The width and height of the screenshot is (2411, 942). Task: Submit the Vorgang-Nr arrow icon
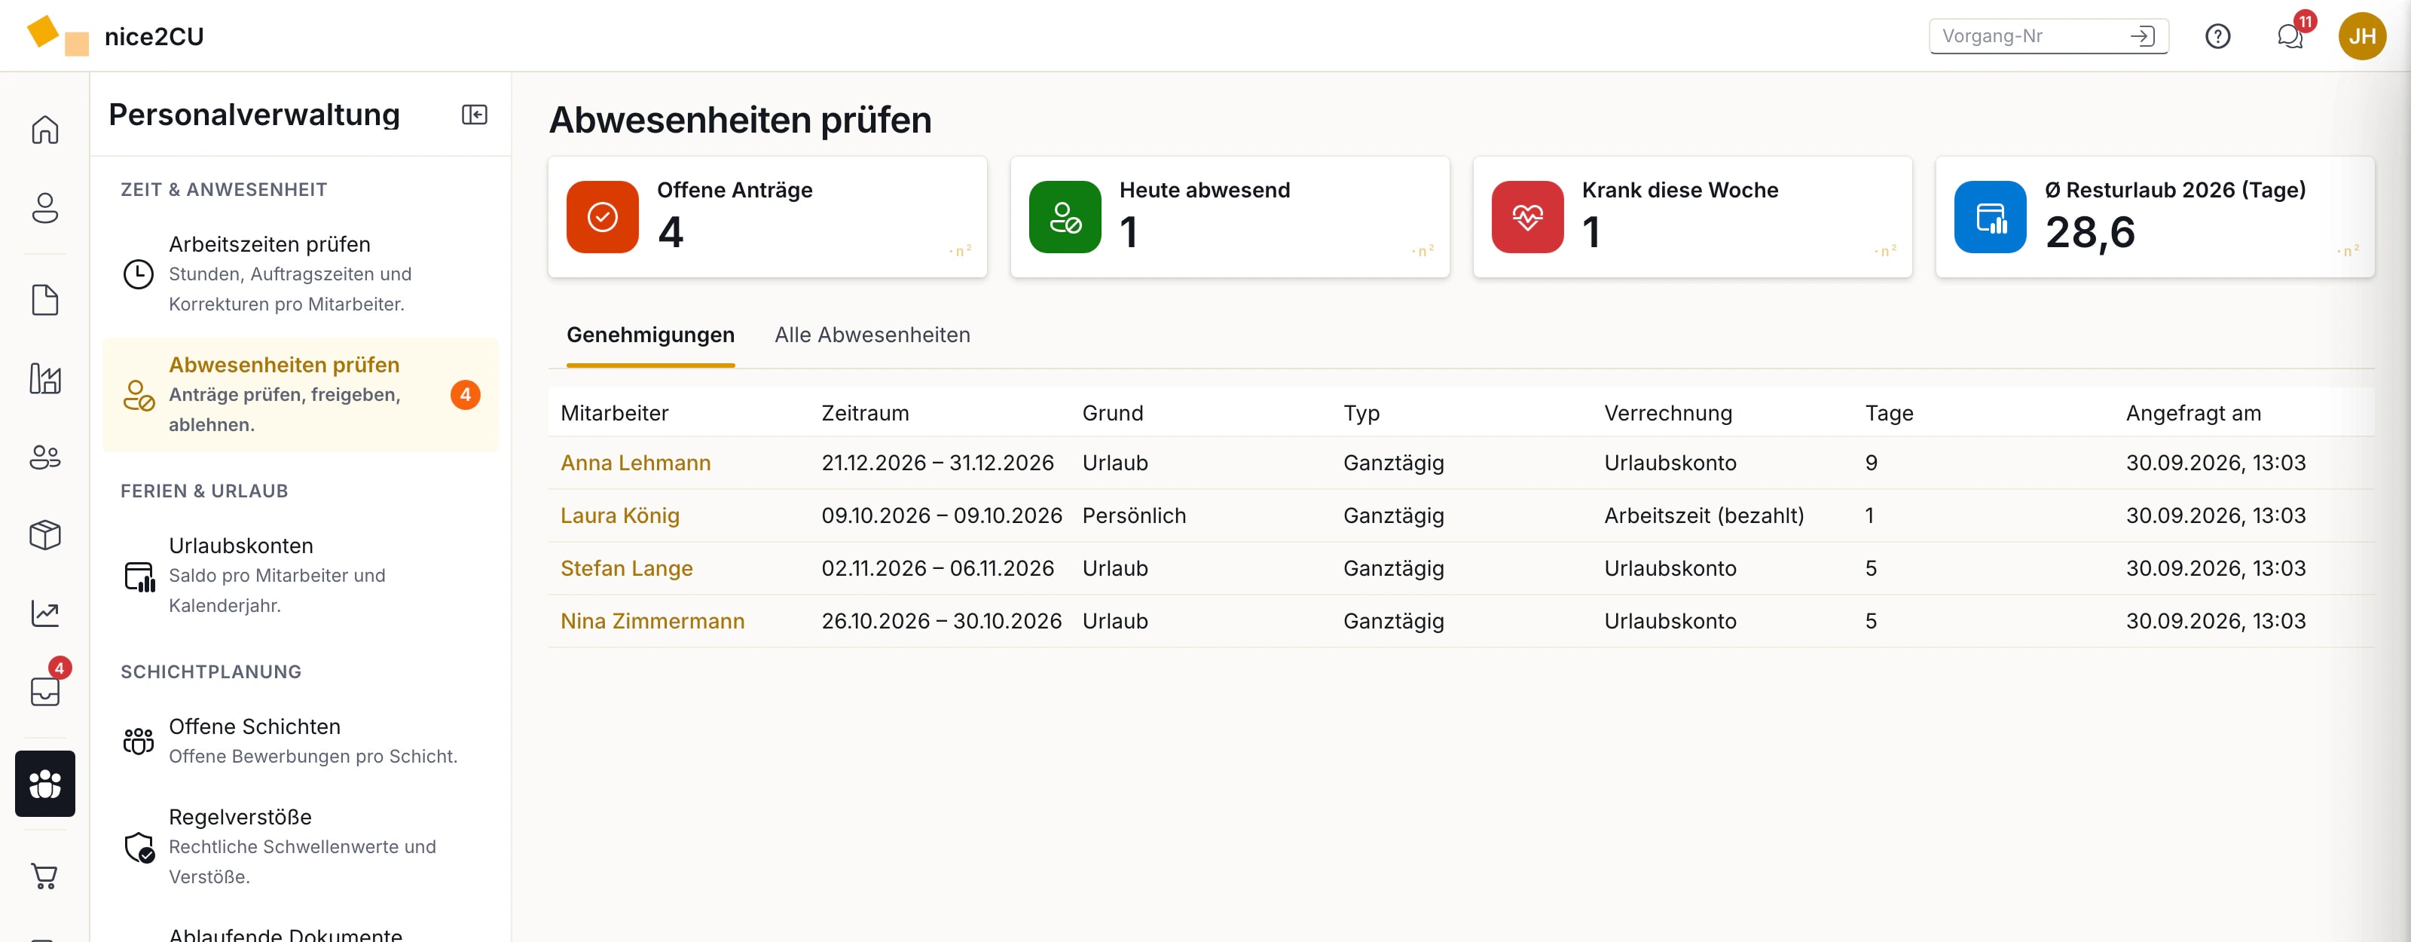[2141, 35]
